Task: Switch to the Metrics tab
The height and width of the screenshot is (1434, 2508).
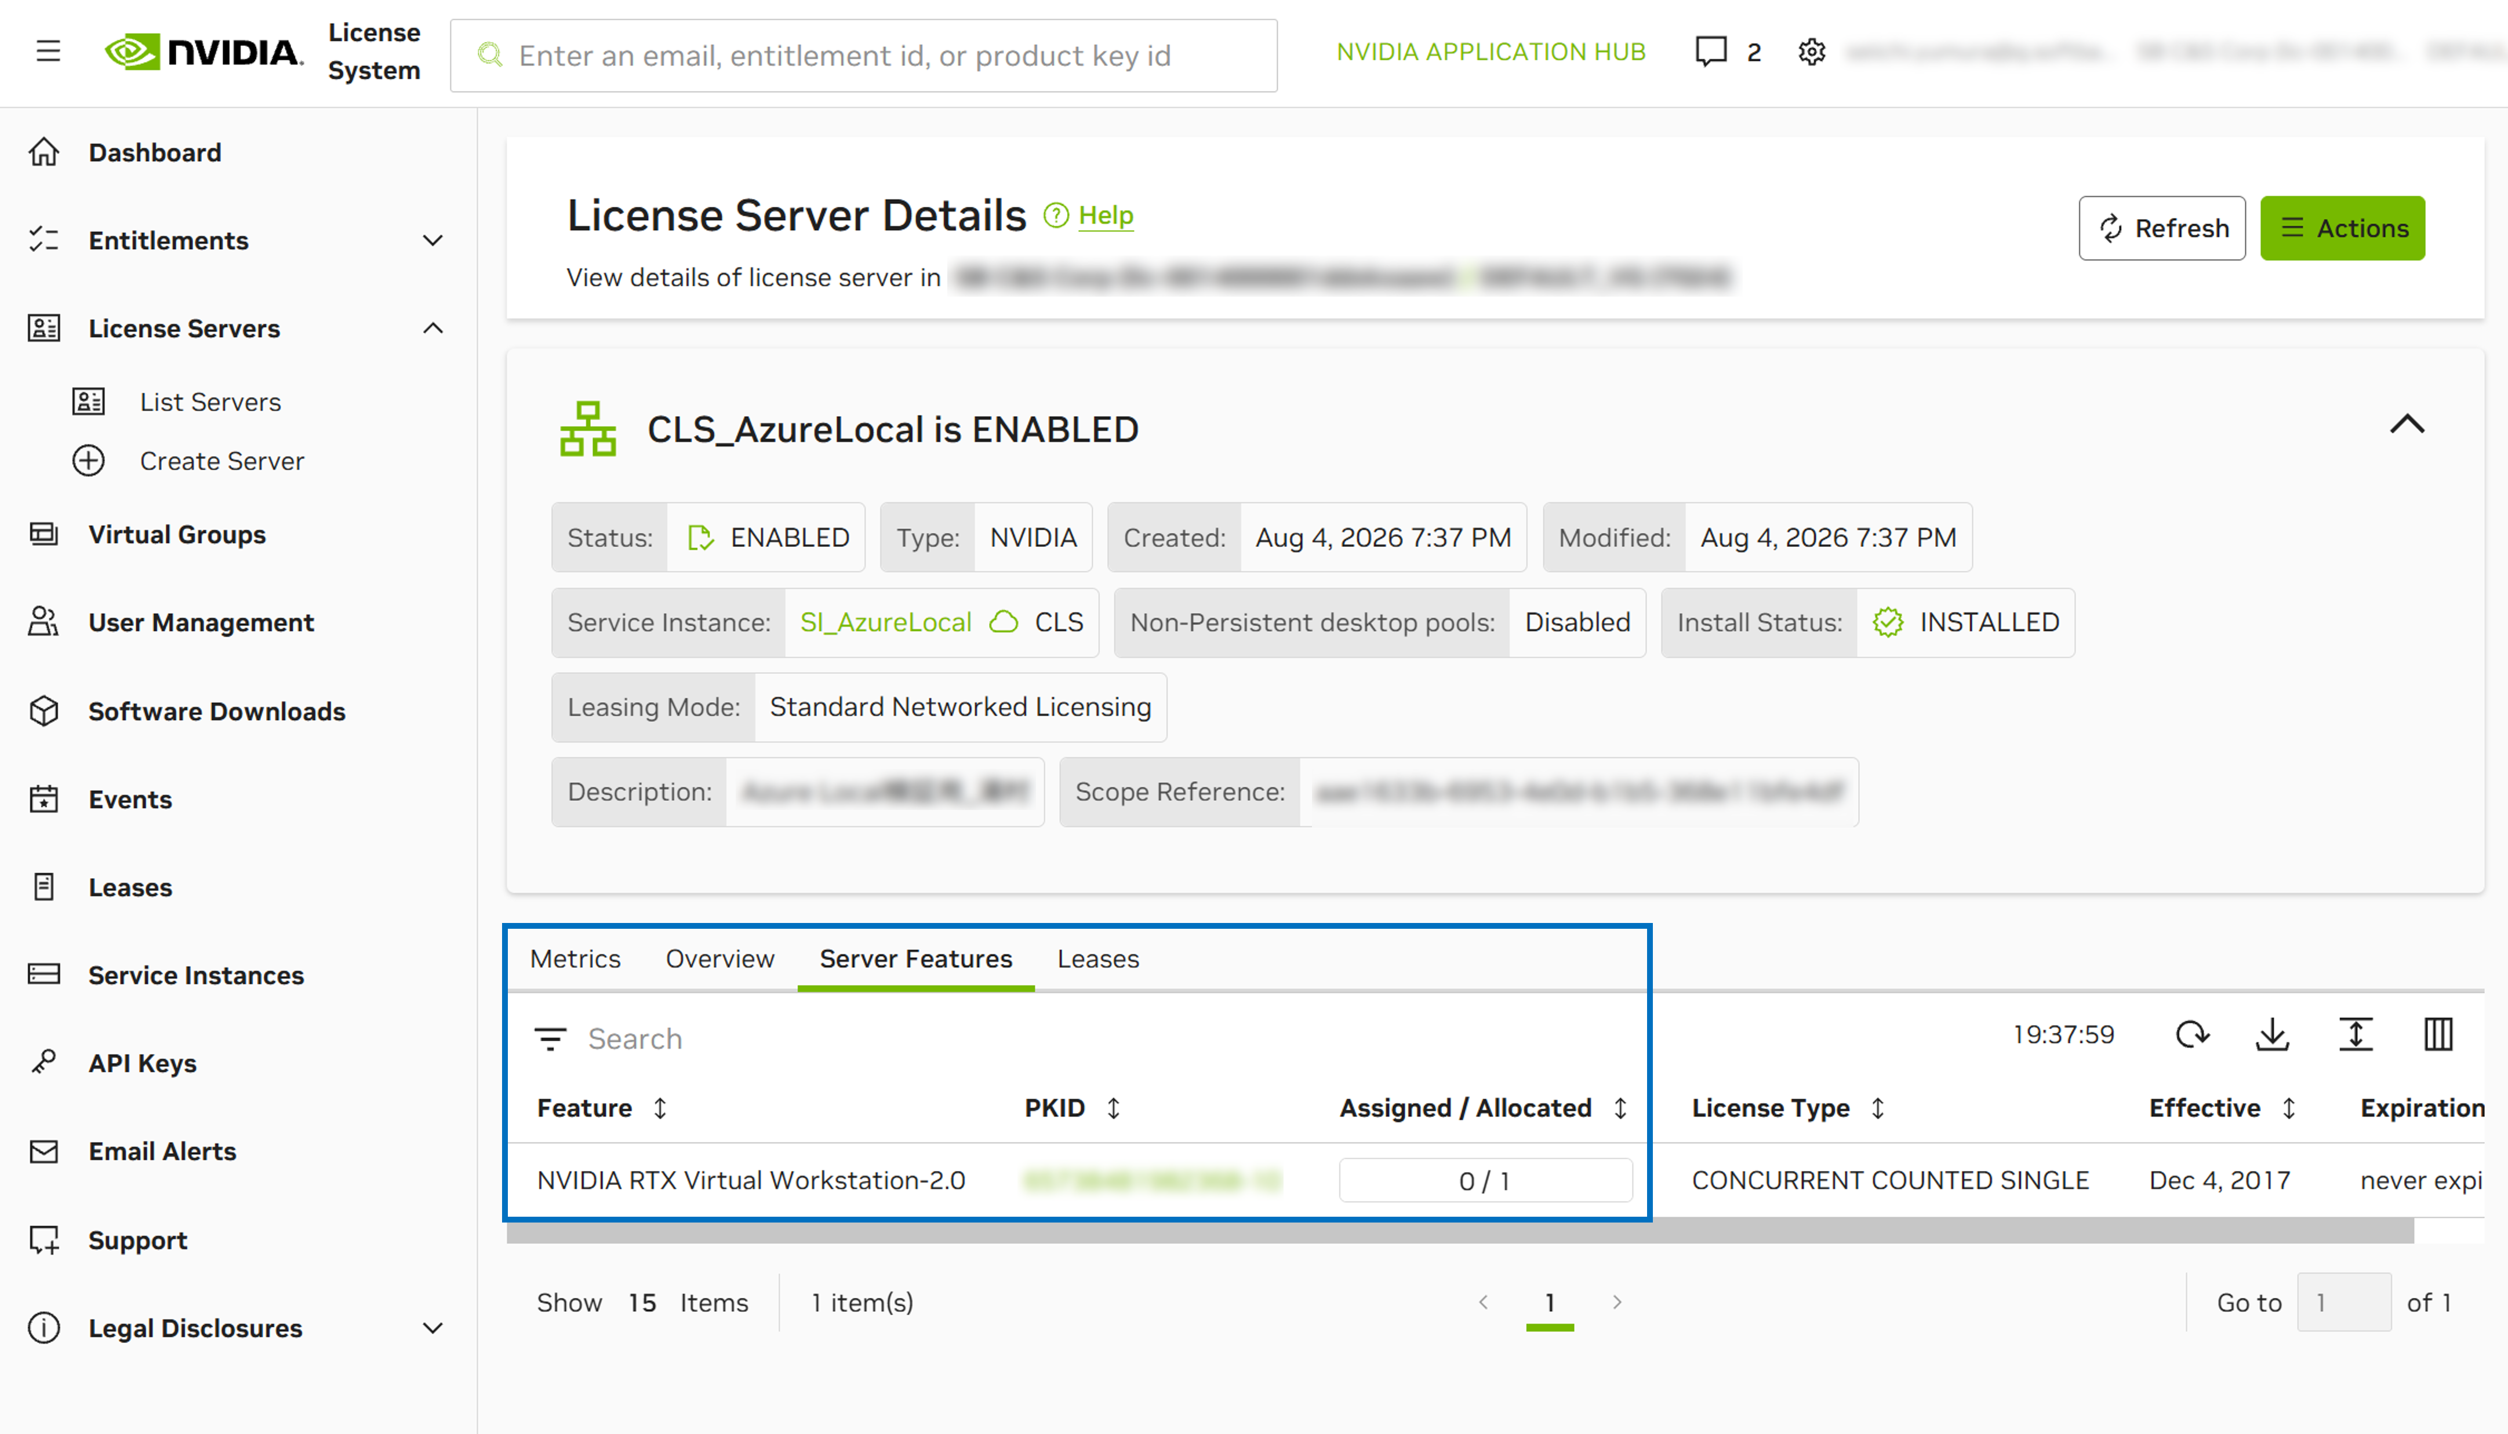Action: 575,958
